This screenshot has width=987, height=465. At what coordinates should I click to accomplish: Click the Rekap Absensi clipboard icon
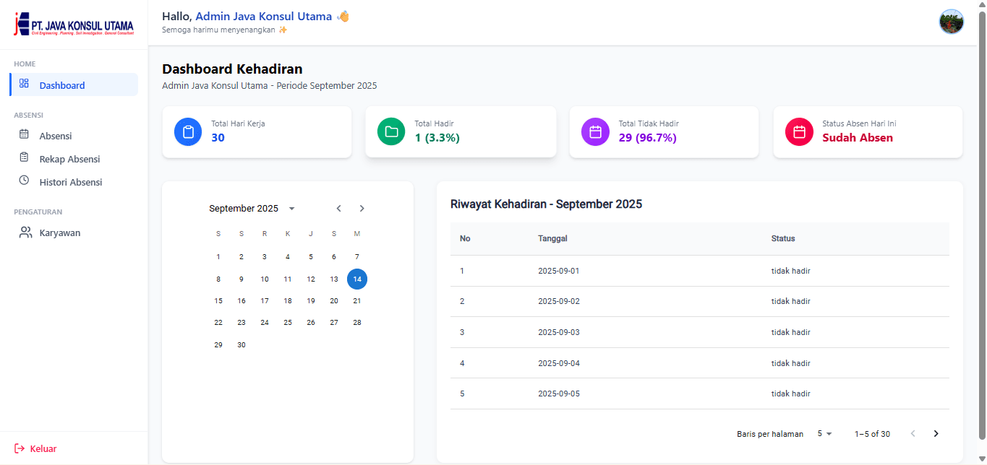24,158
